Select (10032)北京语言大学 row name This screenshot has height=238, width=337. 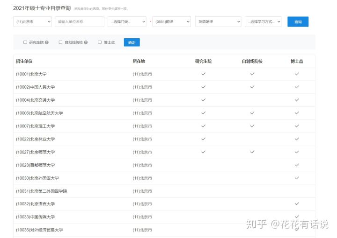[35, 204]
